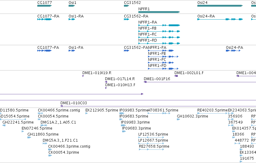Select the NPFR1-PD protein

click(163, 69)
